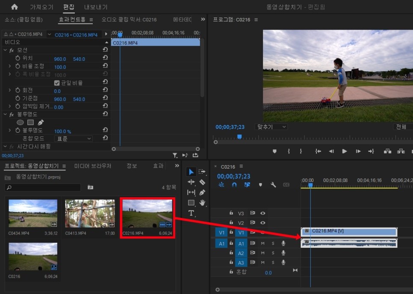The width and height of the screenshot is (413, 294).
Task: Collapse the 시간 다시 매핑 group
Action: pos(5,146)
